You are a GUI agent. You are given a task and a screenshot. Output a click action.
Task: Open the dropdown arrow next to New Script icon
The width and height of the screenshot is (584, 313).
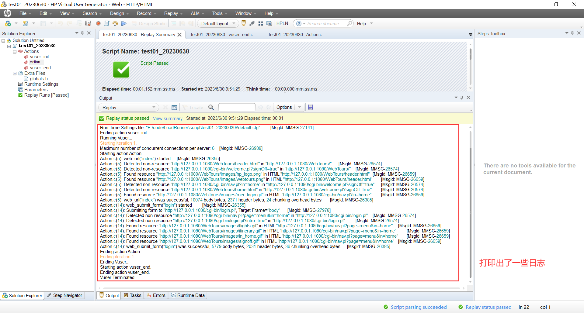pos(16,23)
